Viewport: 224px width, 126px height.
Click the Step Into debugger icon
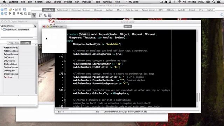click(x=22, y=13)
